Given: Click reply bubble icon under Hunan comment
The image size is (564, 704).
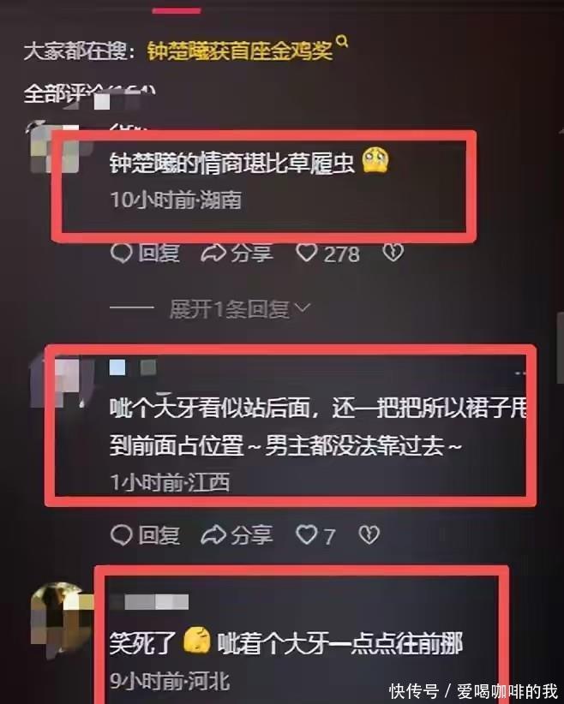Looking at the screenshot, I should click(122, 253).
